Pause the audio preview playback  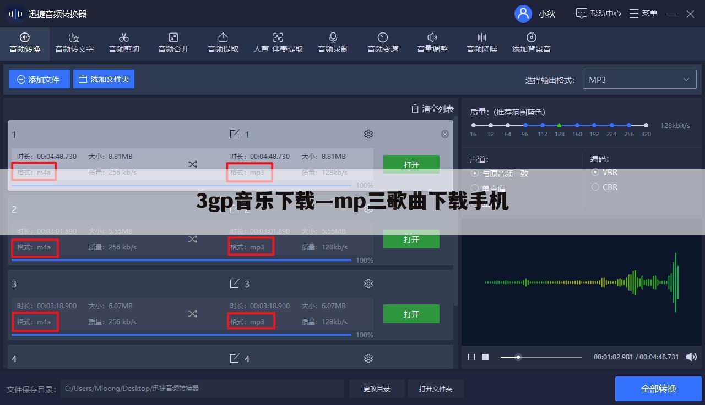[x=471, y=357]
